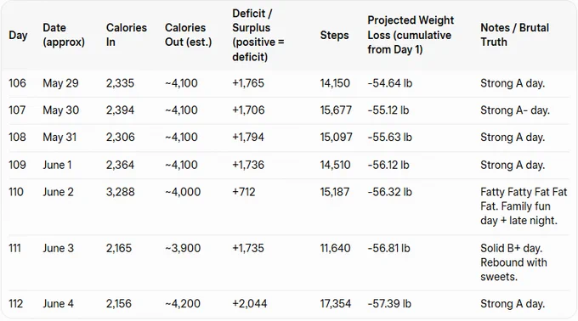Select the Strong A- day note
The width and height of the screenshot is (578, 321).
click(515, 110)
